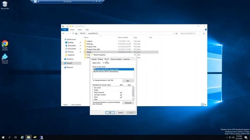Click the Domain Users group icon
The image size is (250, 140).
(x=95, y=69)
